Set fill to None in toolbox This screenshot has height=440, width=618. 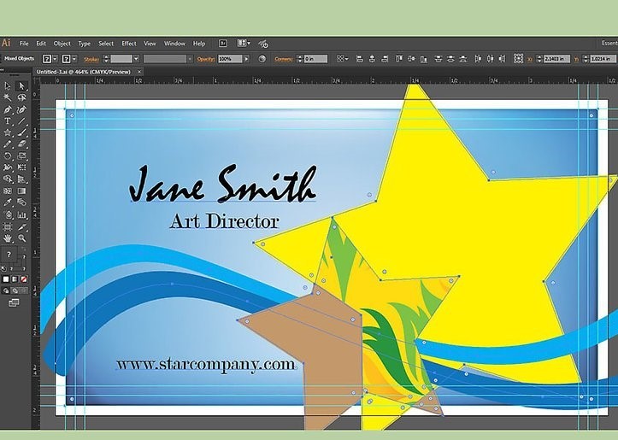(x=24, y=279)
